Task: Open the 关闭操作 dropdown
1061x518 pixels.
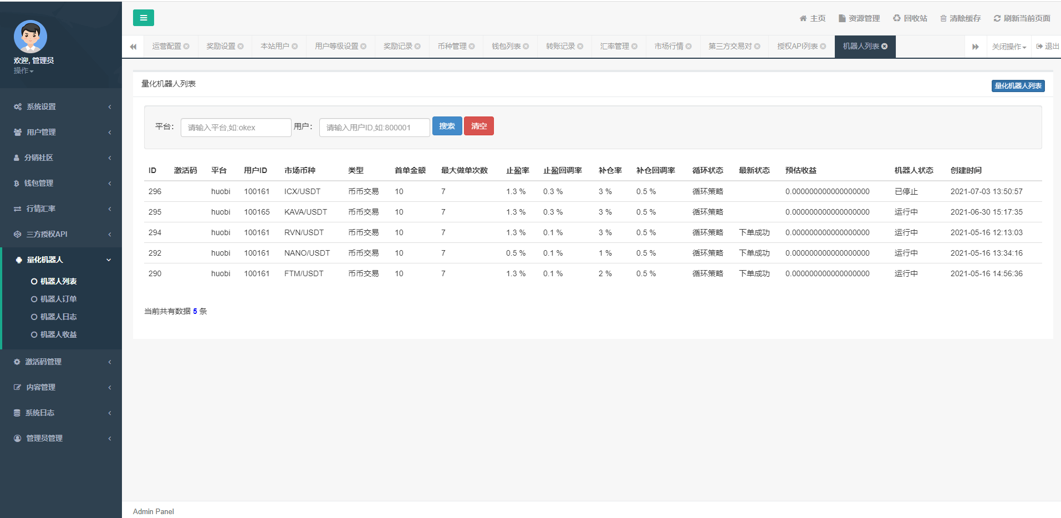Action: pos(1008,47)
